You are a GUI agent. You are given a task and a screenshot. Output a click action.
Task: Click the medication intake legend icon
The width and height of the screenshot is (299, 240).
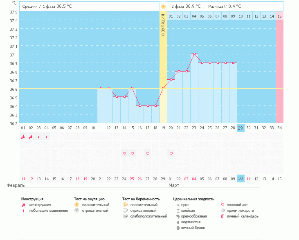[223, 210]
